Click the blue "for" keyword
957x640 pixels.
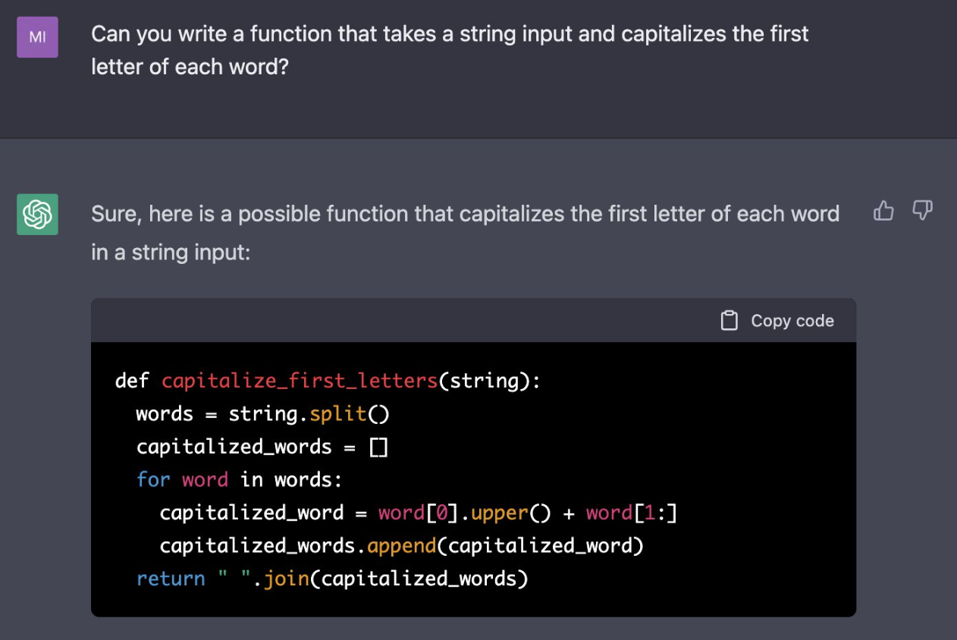pyautogui.click(x=153, y=480)
